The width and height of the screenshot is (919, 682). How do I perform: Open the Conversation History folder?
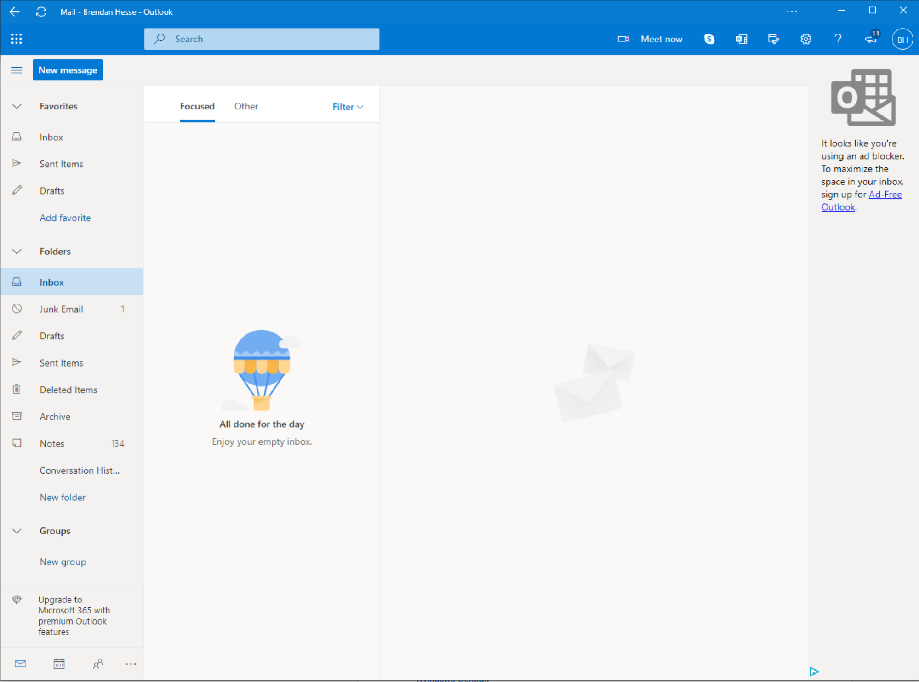(72, 470)
